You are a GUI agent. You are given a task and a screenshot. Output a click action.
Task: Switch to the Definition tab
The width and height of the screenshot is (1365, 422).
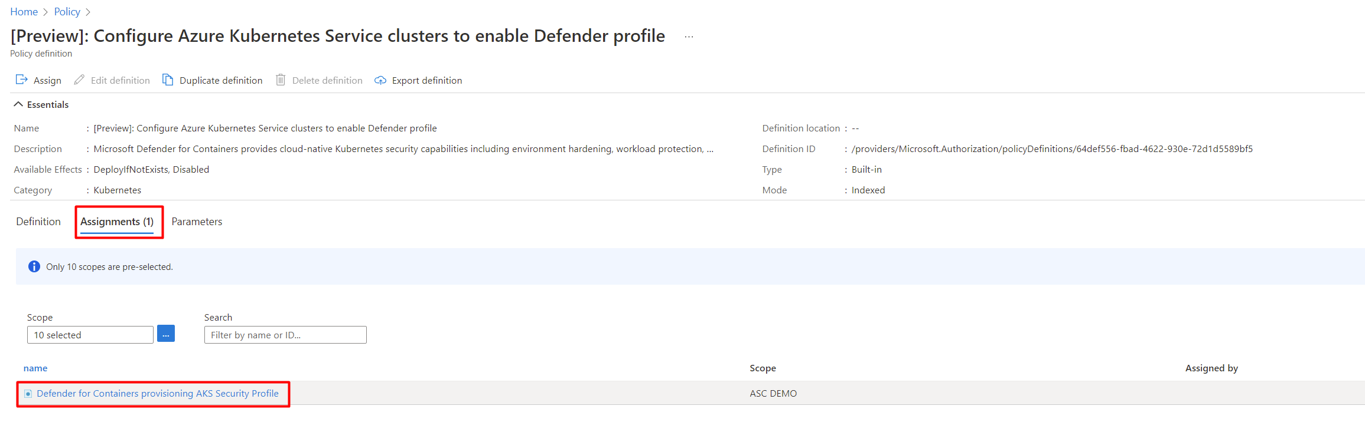(38, 222)
